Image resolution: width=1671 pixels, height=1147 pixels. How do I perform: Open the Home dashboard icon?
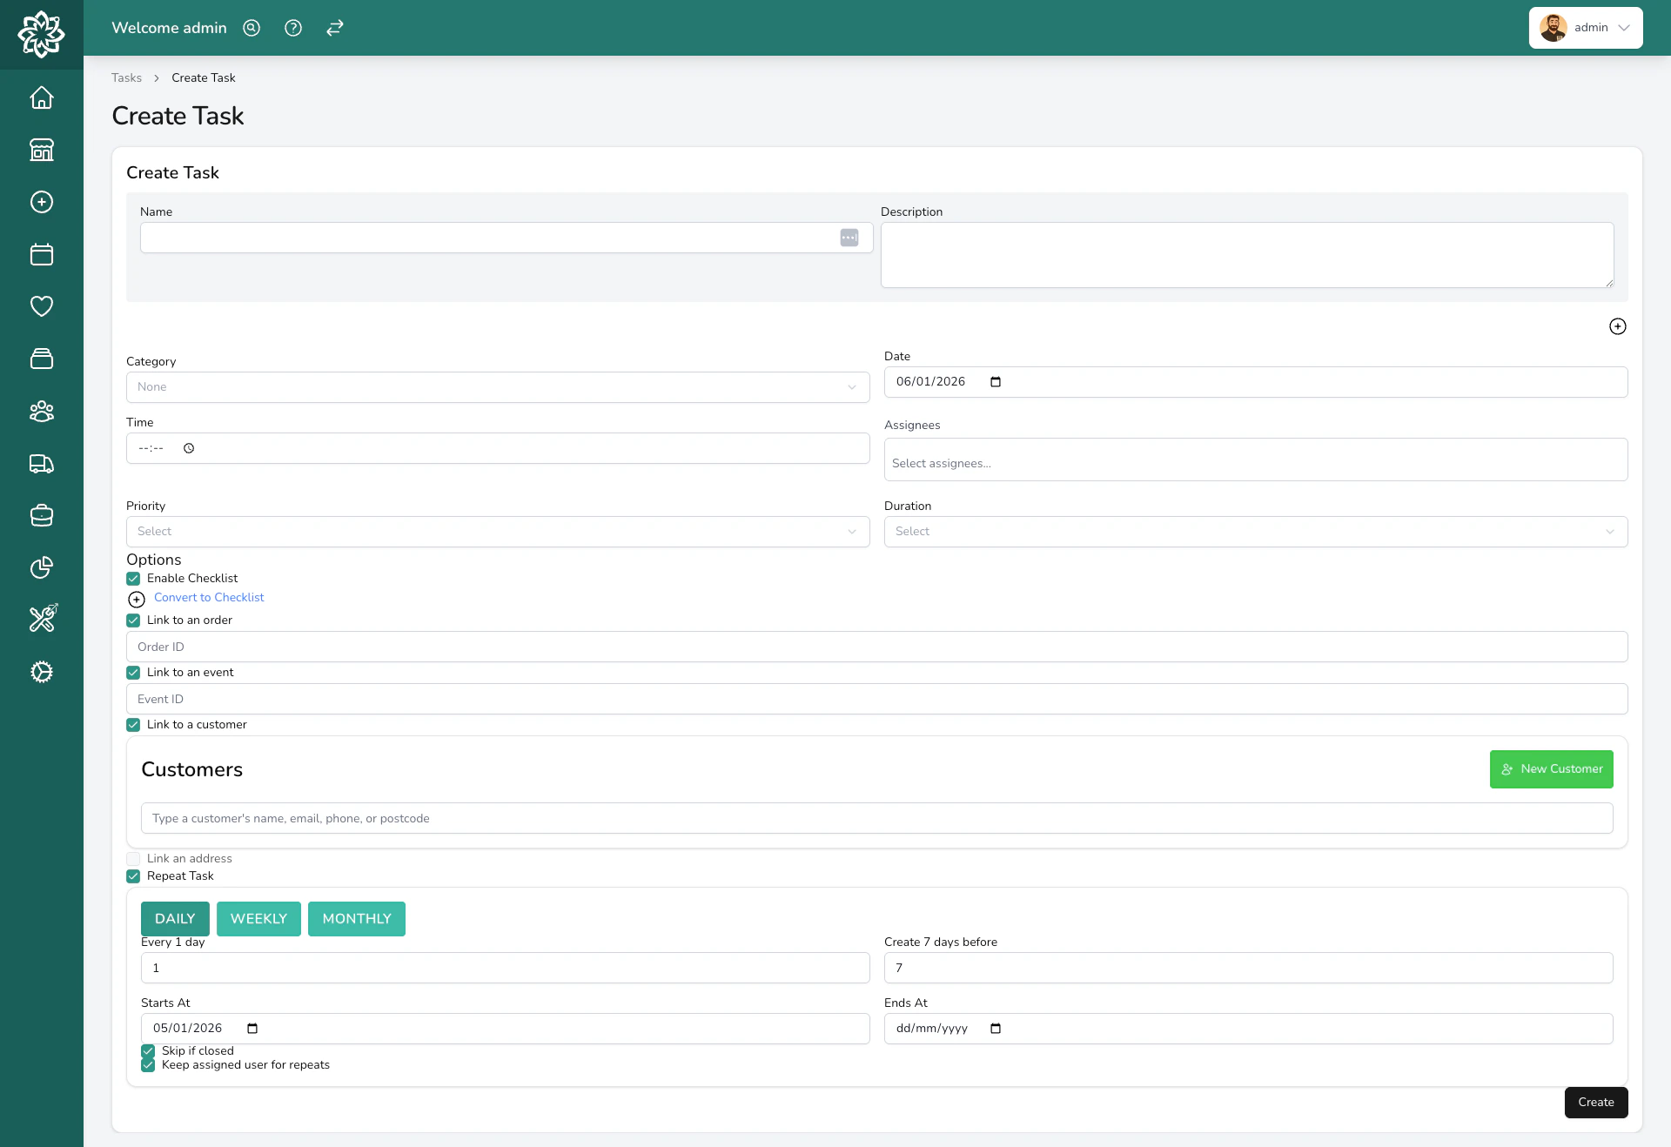click(x=41, y=97)
